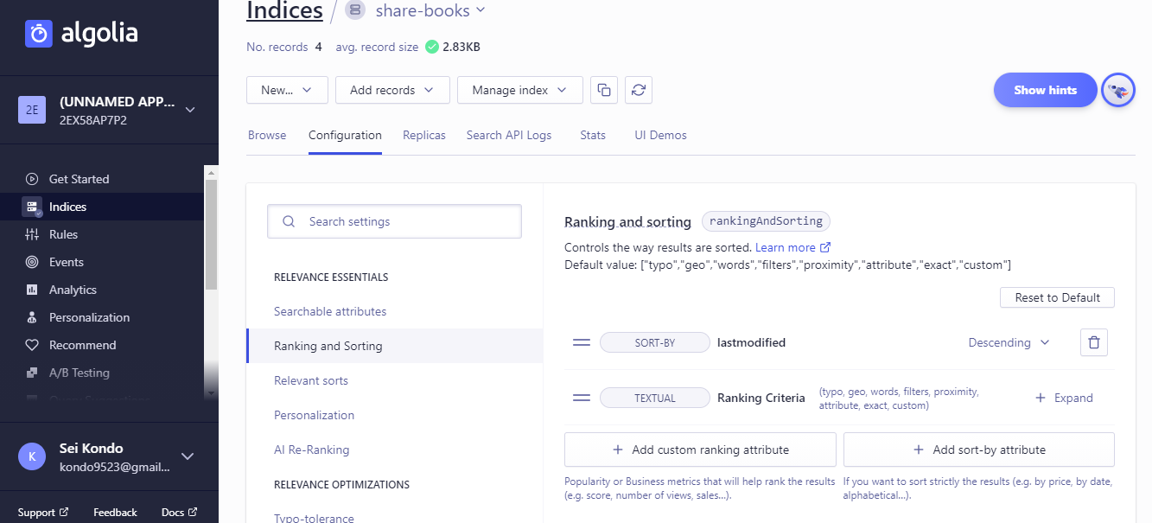
Task: Delete the lastmodified sort-by attribute
Action: 1093,342
